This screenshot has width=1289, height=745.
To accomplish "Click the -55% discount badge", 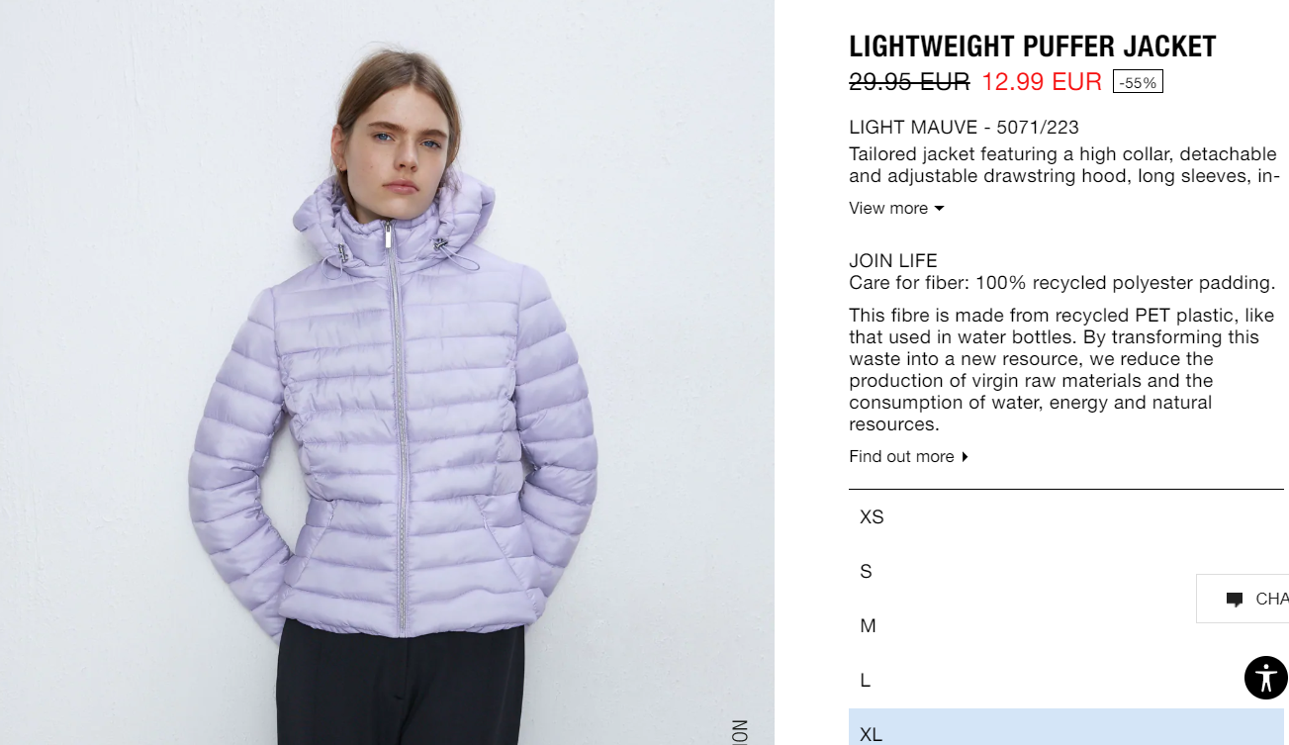I will click(x=1138, y=82).
